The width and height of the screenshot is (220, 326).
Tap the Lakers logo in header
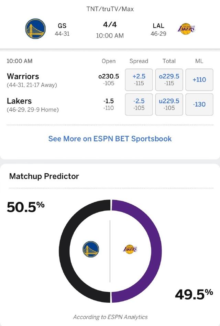coord(186,29)
